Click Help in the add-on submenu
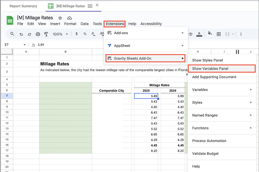Viewport: 259px width, 172px height. point(196,166)
